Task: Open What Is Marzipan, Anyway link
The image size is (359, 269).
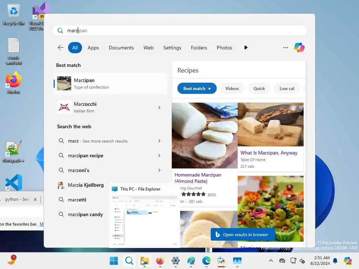Action: pos(269,153)
